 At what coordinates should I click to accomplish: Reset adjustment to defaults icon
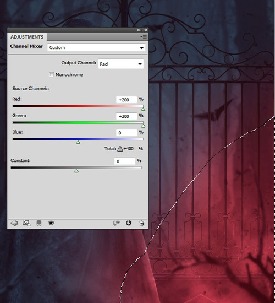coord(129,223)
